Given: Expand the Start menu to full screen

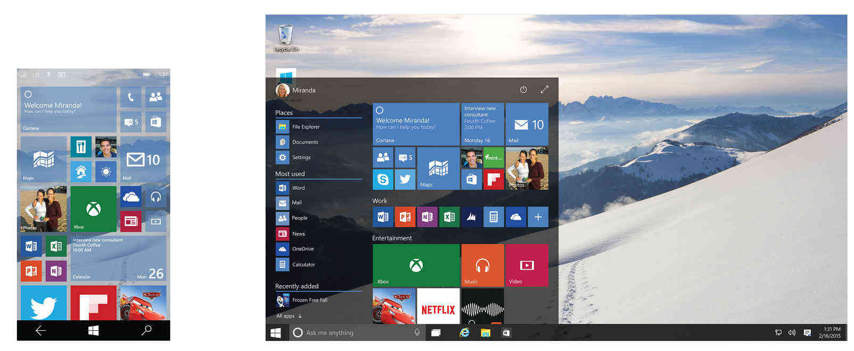Looking at the screenshot, I should click(x=544, y=90).
